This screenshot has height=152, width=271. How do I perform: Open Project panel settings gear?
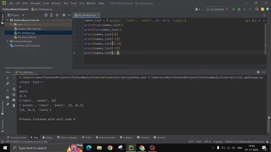point(64,15)
